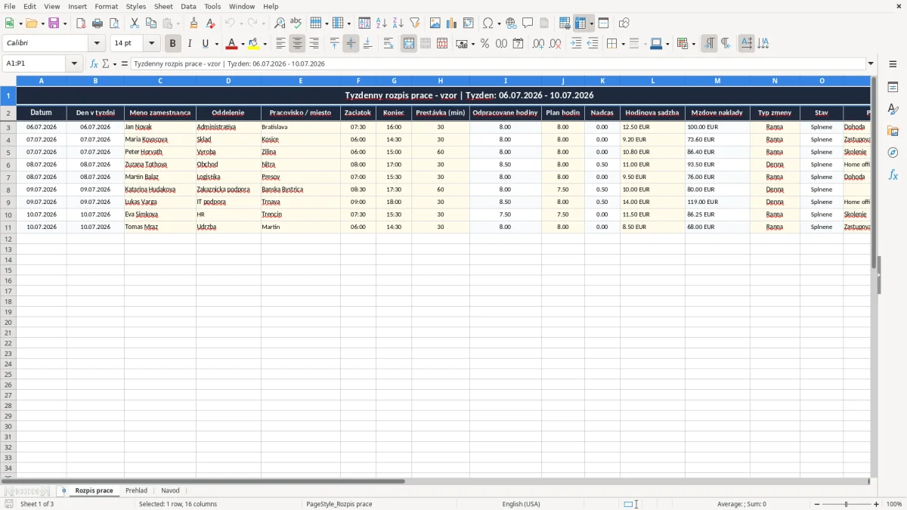Toggle Print Preview
This screenshot has height=510, width=907.
[x=114, y=23]
